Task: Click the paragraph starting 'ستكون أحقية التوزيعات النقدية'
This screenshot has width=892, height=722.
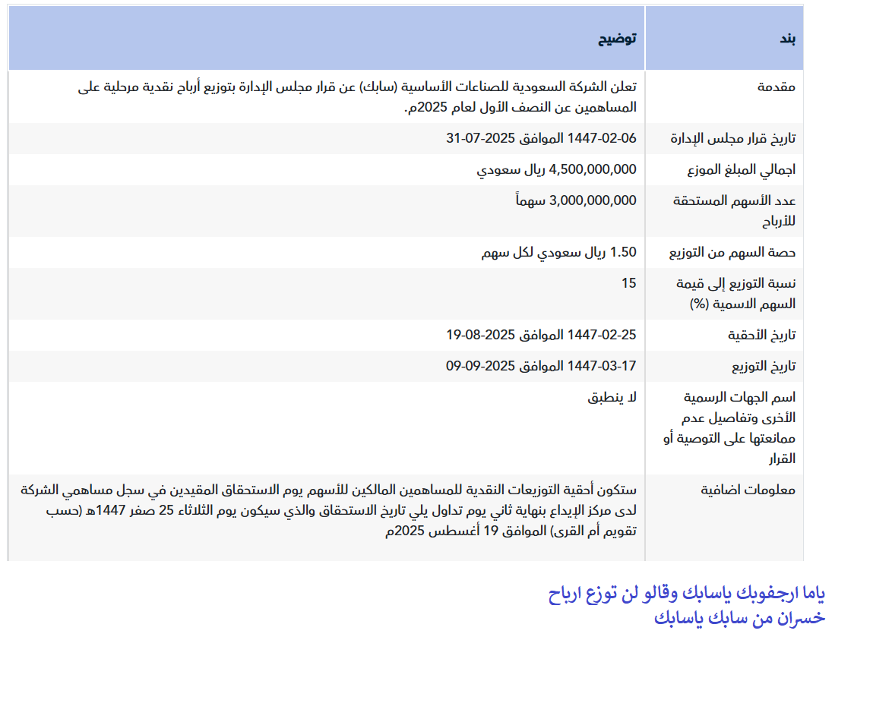Action: tap(329, 510)
